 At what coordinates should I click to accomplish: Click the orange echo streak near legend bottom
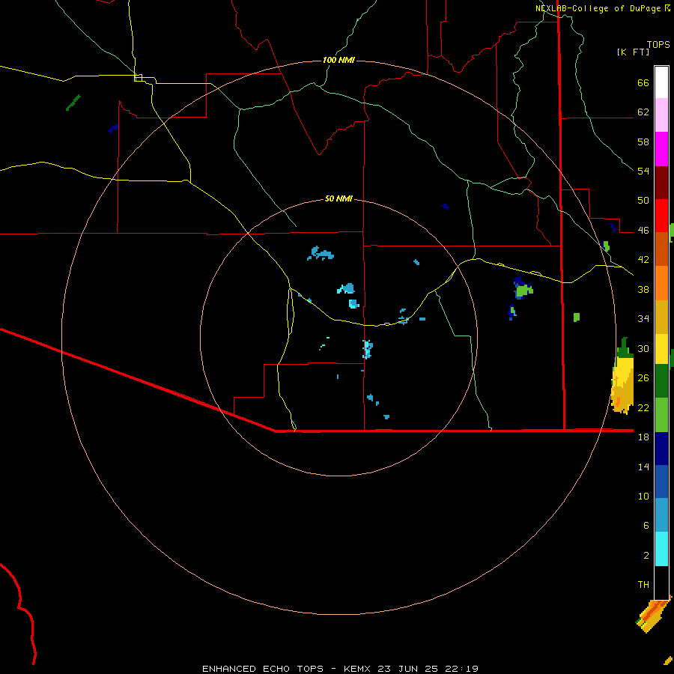click(653, 614)
